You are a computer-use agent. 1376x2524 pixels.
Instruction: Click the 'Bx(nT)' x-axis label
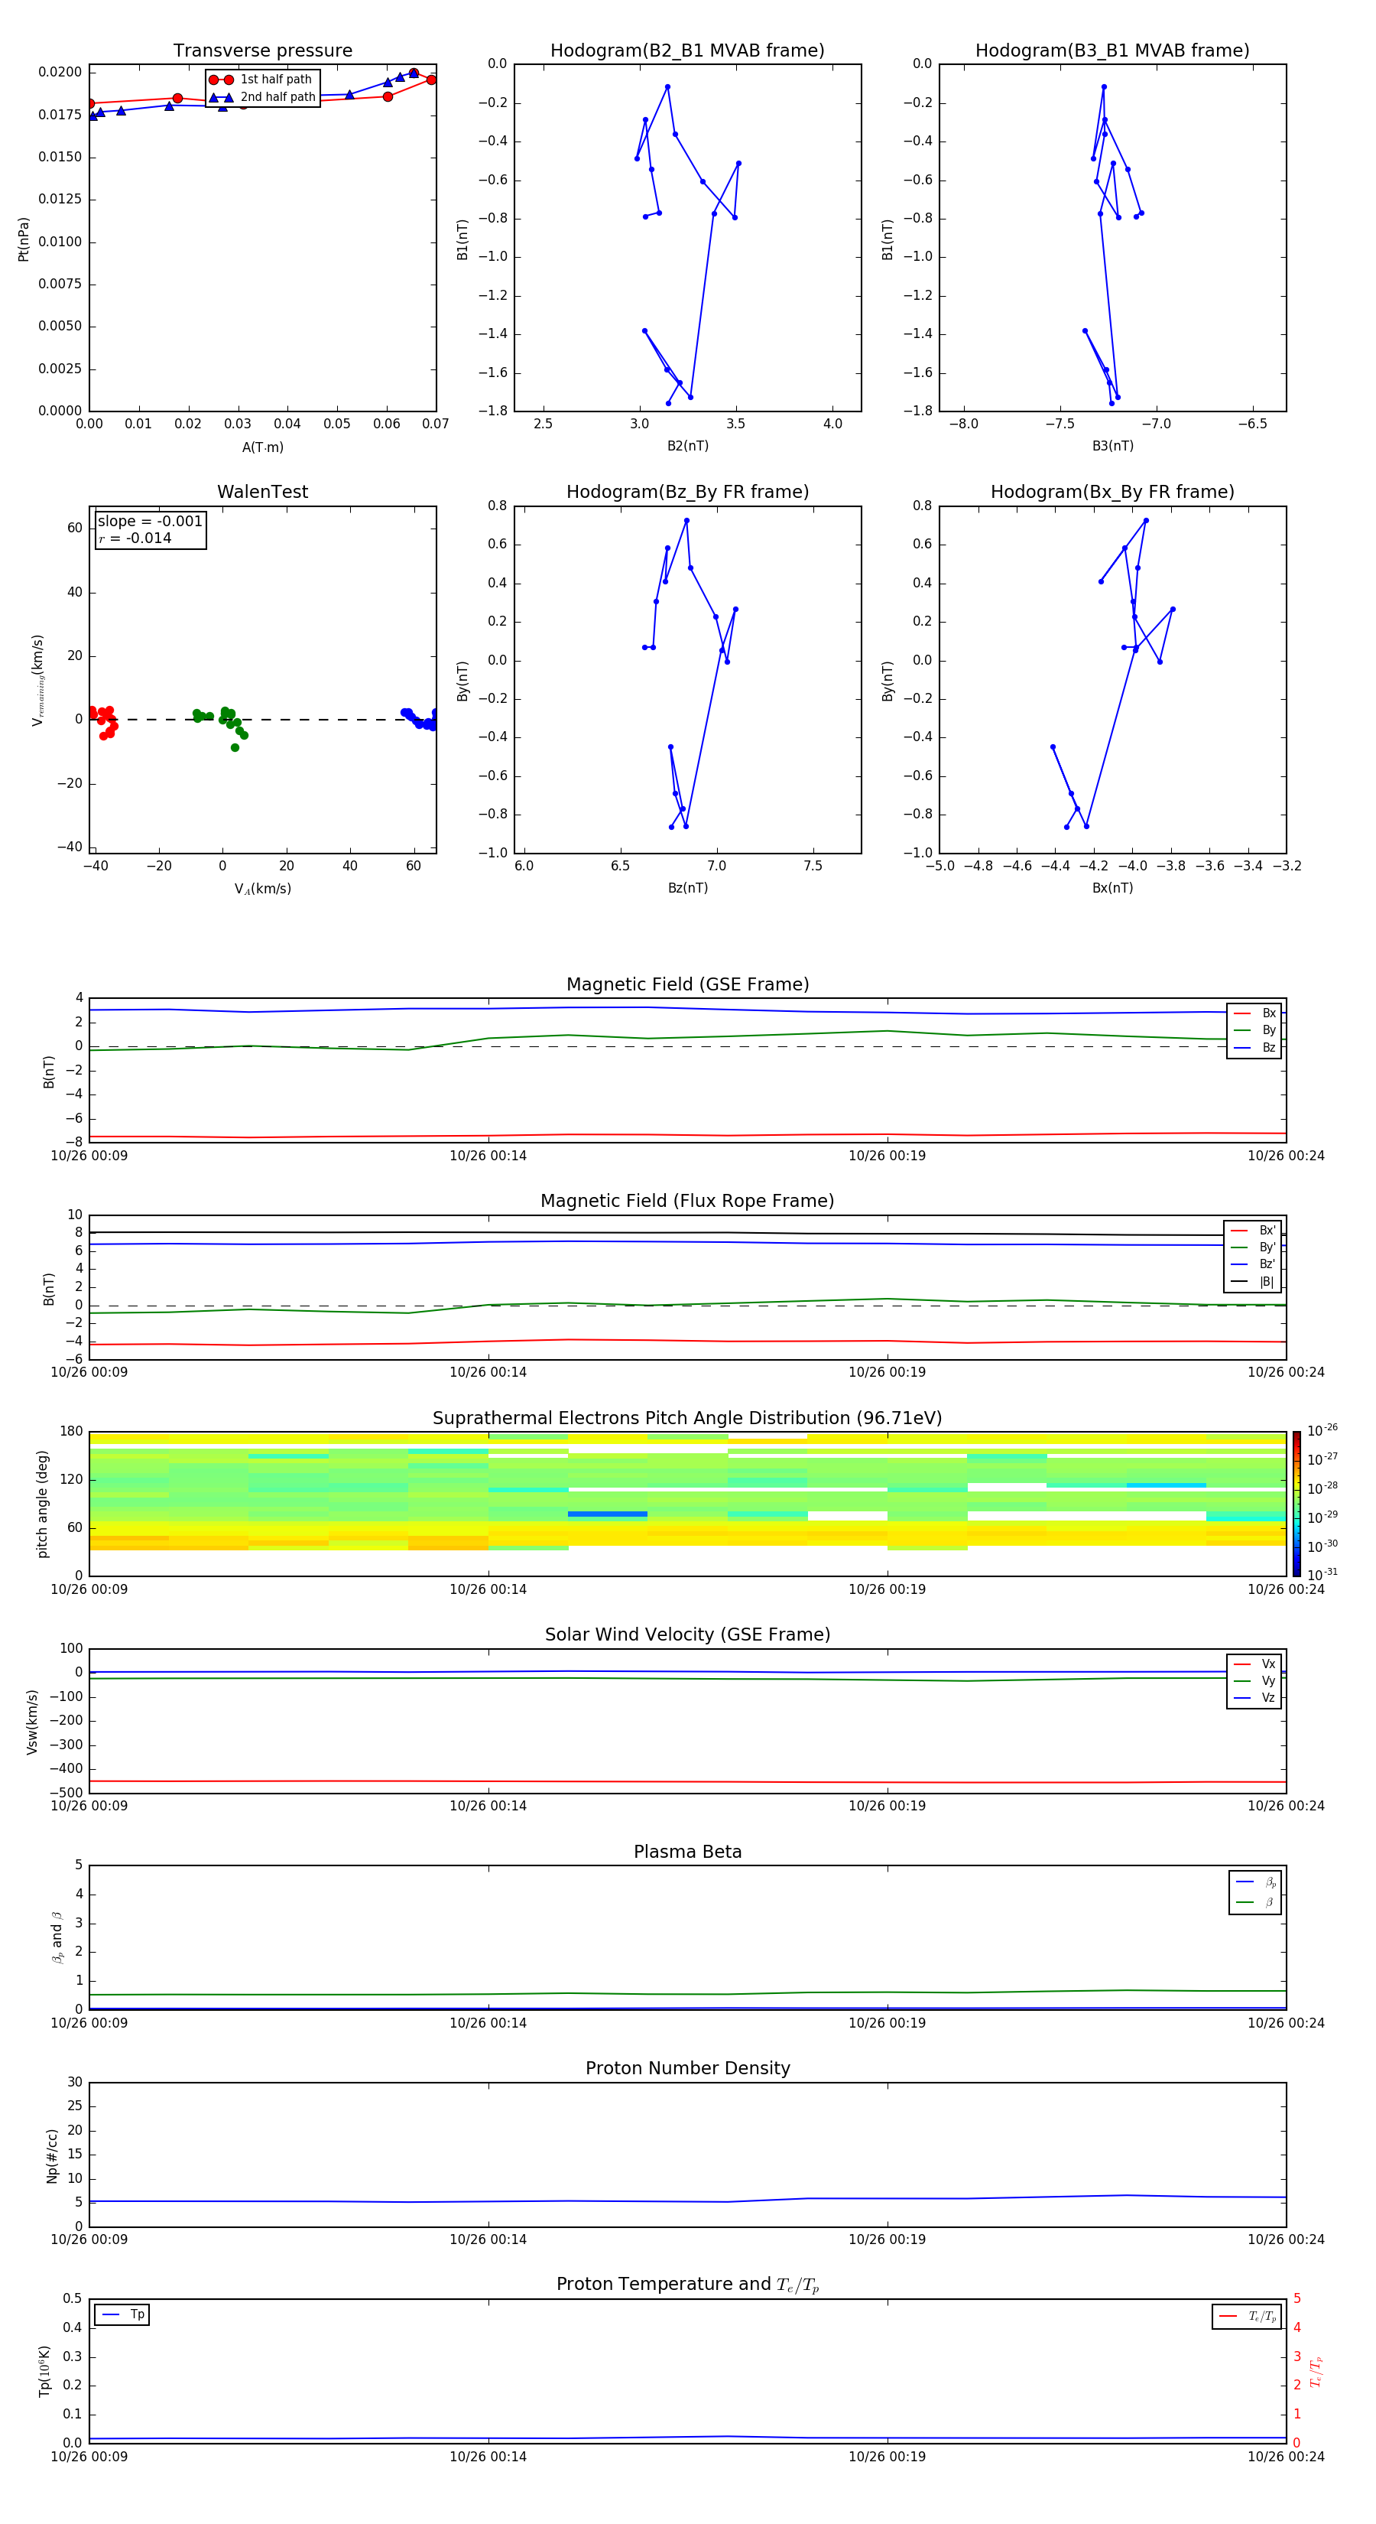coord(1112,888)
